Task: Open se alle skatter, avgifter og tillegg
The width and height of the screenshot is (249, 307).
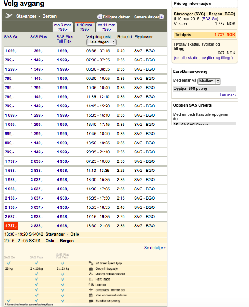Action: [203, 58]
